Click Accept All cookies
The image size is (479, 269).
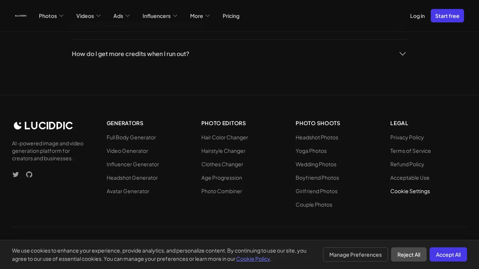pos(448,254)
